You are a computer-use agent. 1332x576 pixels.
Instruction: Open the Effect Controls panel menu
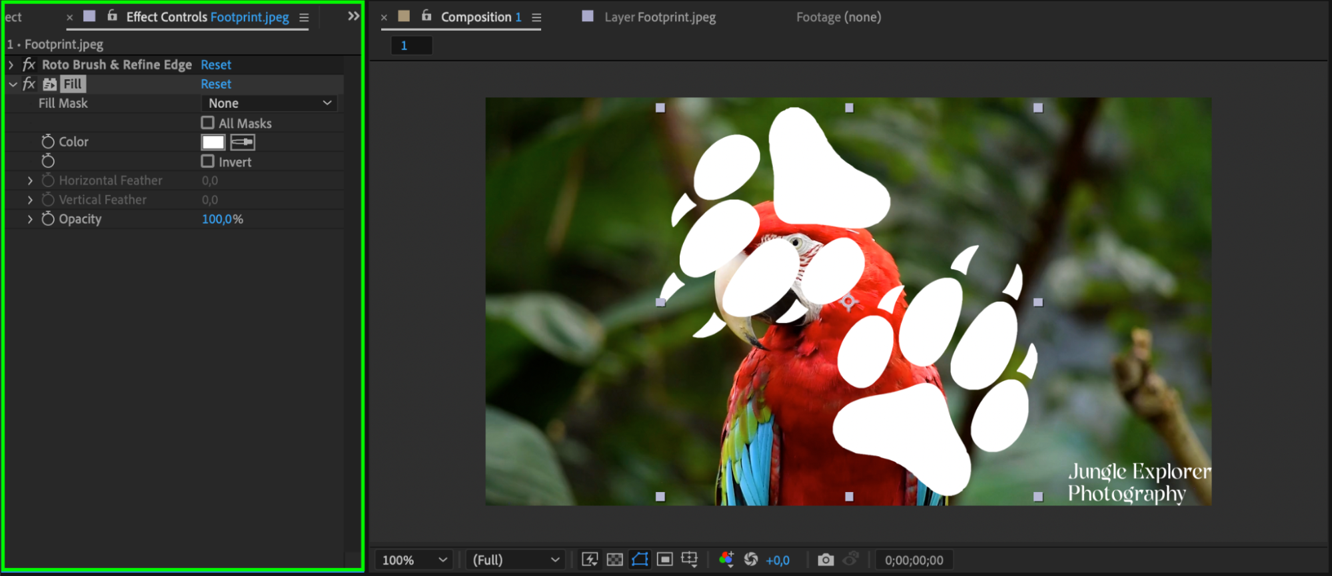[304, 18]
